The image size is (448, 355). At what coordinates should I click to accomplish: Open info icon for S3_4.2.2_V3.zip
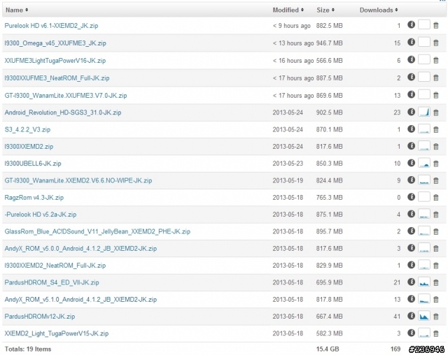[411, 129]
